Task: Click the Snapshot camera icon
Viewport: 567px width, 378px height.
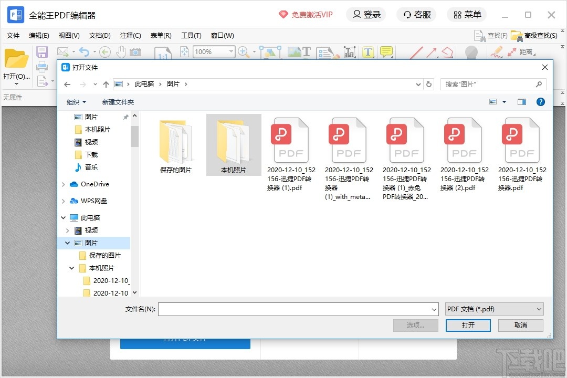Action: pyautogui.click(x=135, y=52)
